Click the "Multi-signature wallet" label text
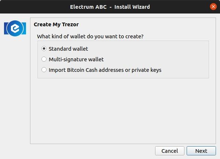 tap(76, 59)
